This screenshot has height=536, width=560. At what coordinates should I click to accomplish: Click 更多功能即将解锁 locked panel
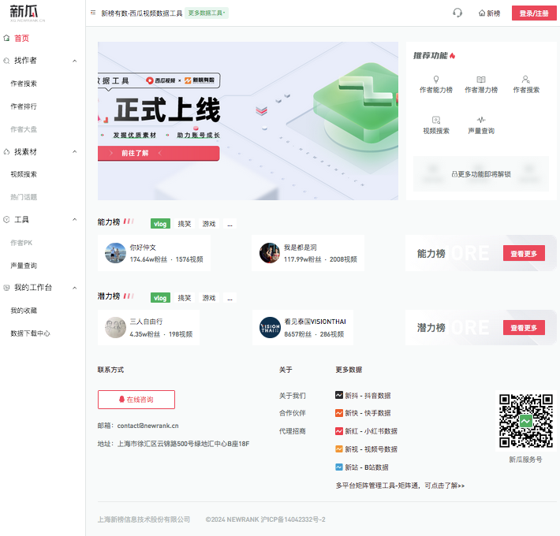480,173
